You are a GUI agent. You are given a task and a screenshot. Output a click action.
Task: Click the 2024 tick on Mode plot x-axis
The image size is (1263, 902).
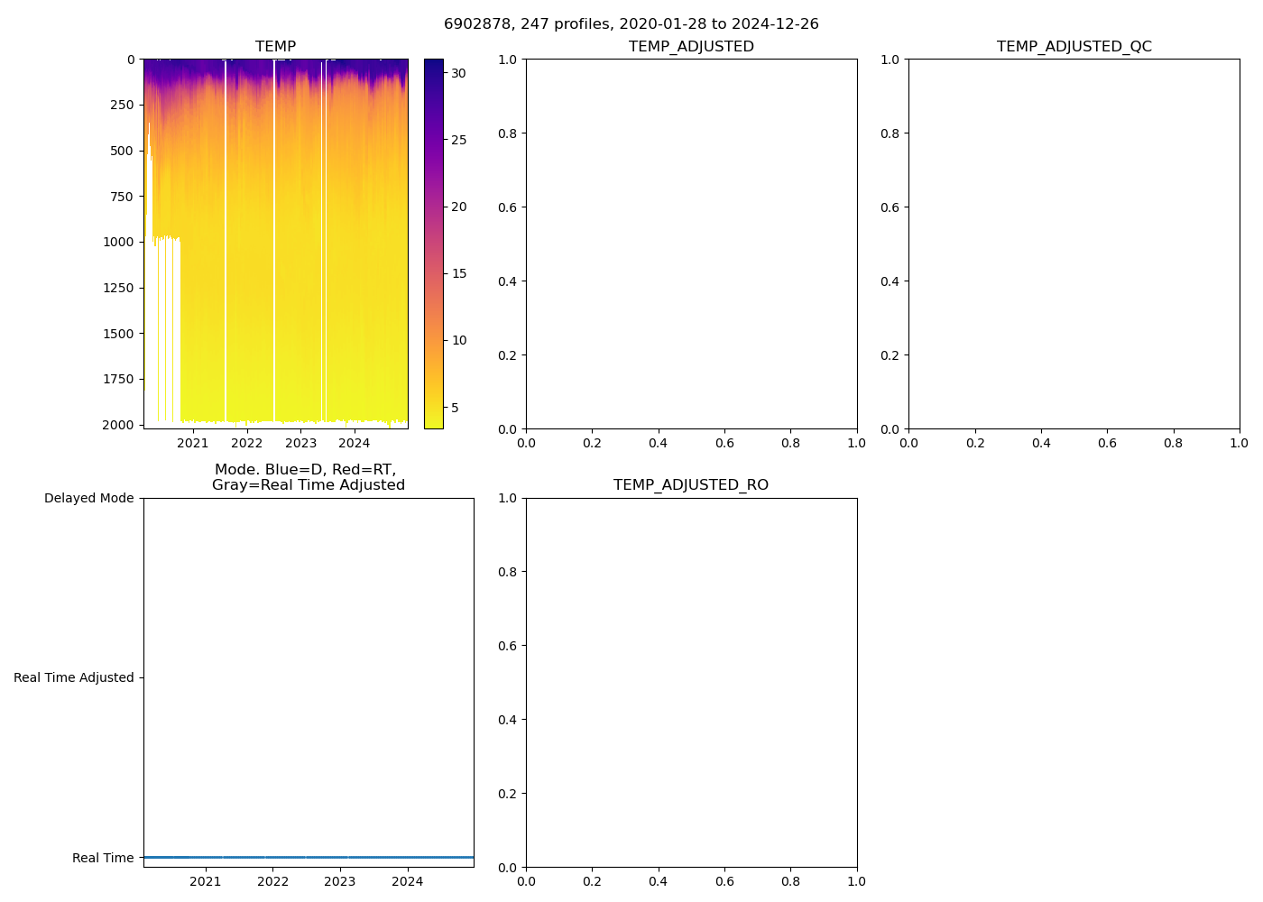point(408,881)
